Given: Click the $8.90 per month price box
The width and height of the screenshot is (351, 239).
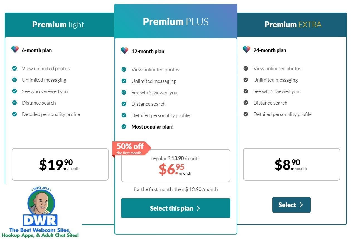Looking at the screenshot, I should point(291,164).
